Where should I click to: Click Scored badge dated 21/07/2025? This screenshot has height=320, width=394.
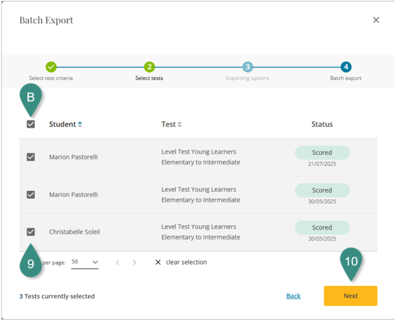click(322, 153)
